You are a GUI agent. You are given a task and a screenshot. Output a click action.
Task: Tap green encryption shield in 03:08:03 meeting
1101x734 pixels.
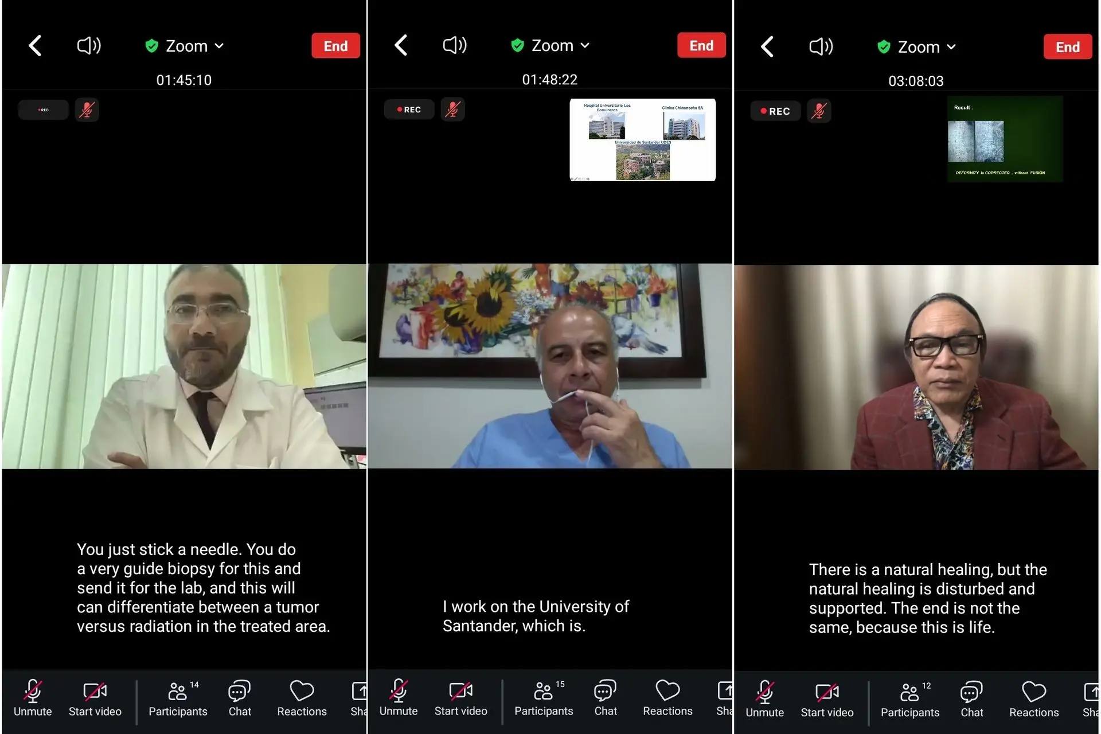pyautogui.click(x=884, y=47)
